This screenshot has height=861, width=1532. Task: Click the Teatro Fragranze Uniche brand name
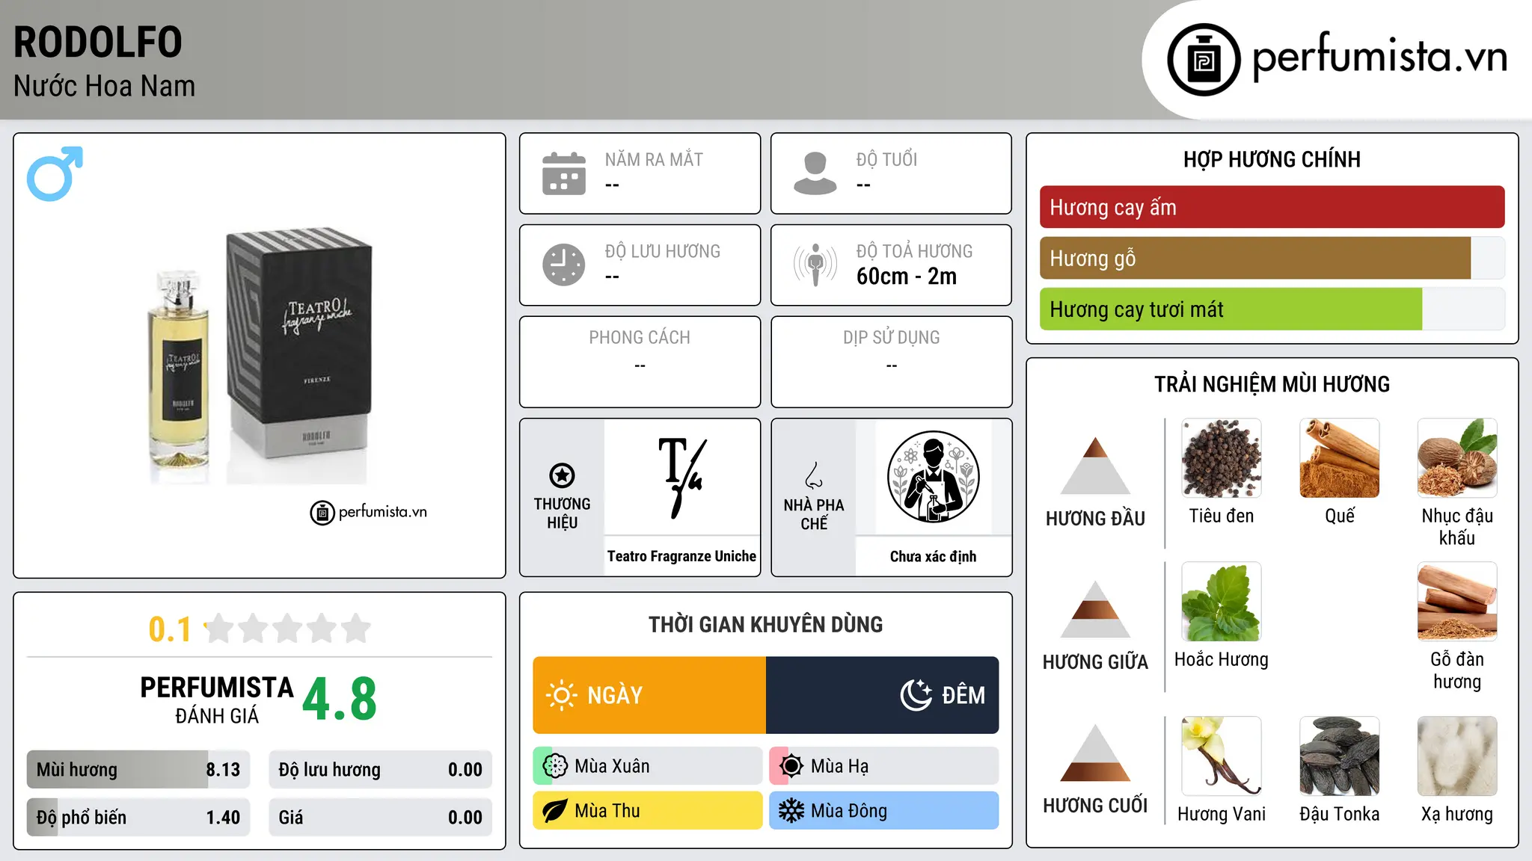(x=681, y=556)
